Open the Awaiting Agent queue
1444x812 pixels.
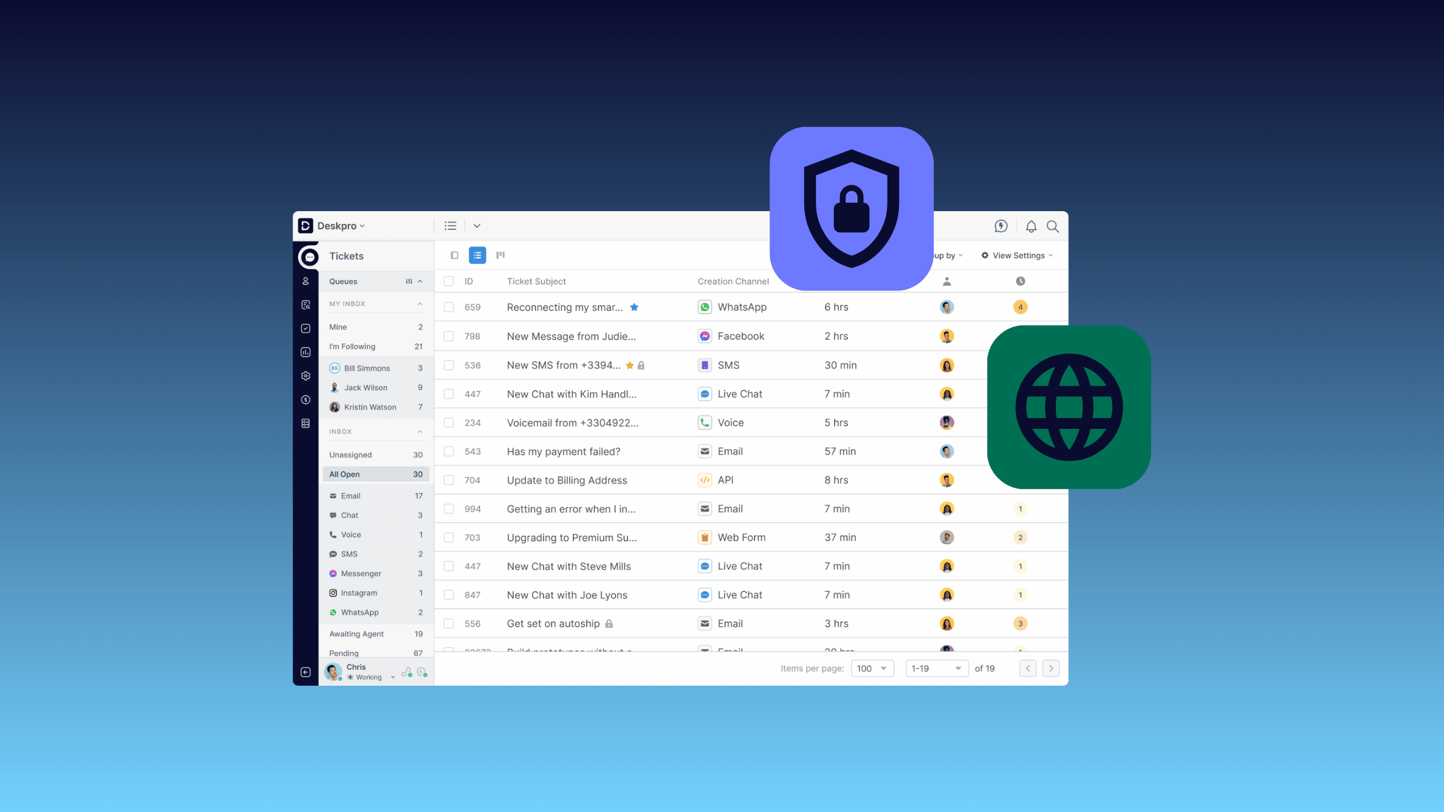[376, 634]
